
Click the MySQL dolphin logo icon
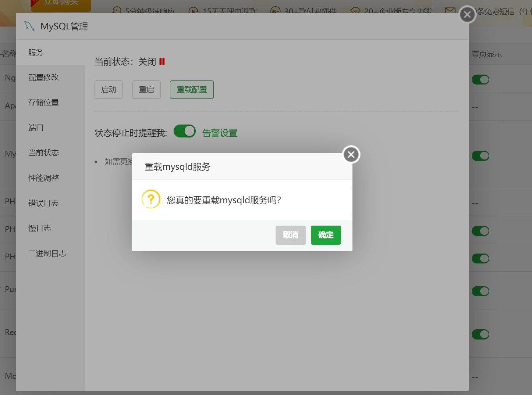pos(29,26)
